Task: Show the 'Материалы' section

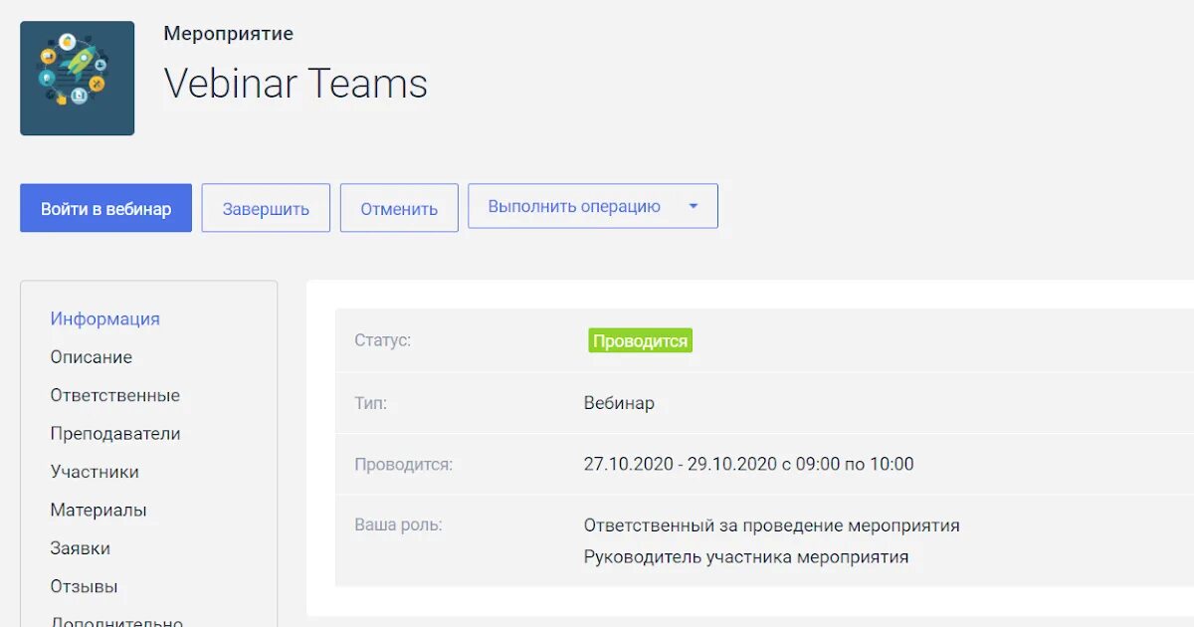Action: [99, 511]
